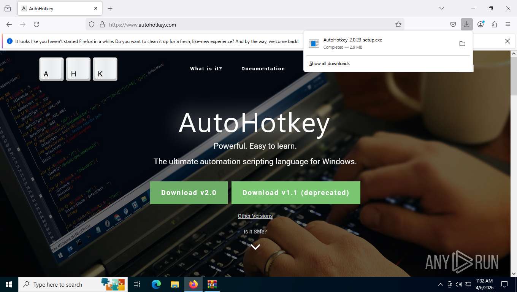Reload the current page
Image resolution: width=517 pixels, height=292 pixels.
[x=36, y=24]
